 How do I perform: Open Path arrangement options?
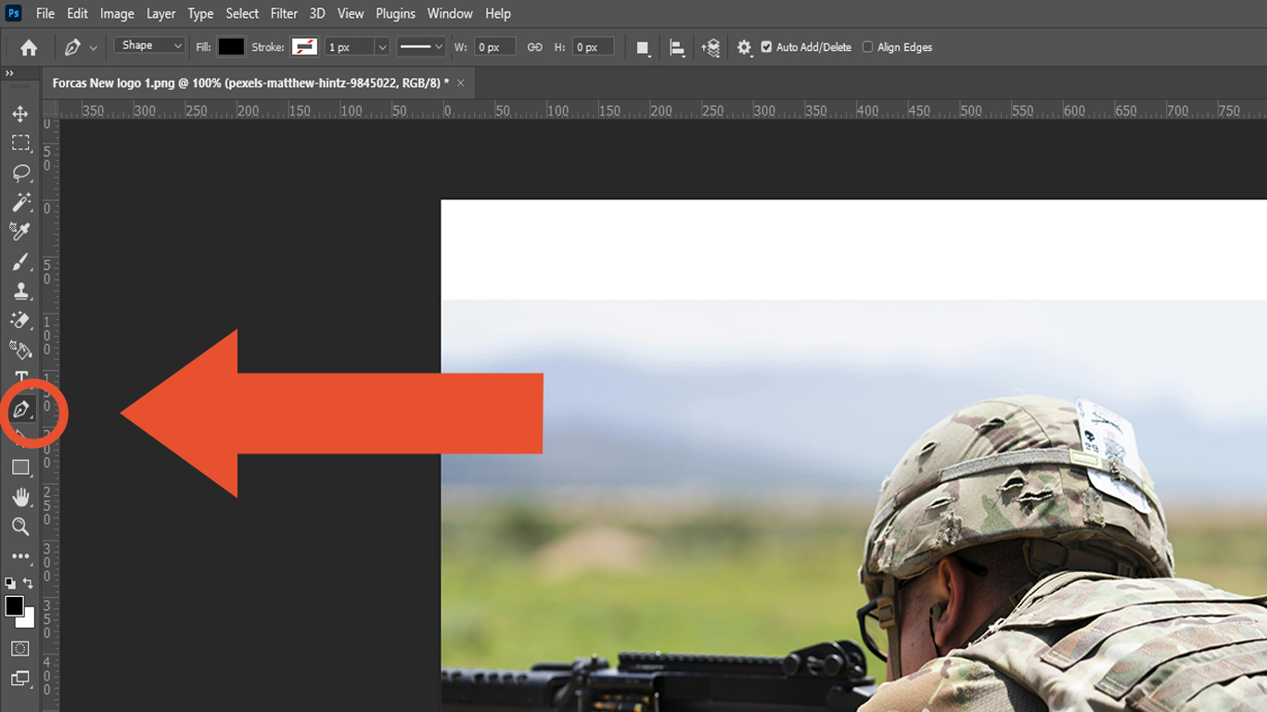[711, 48]
